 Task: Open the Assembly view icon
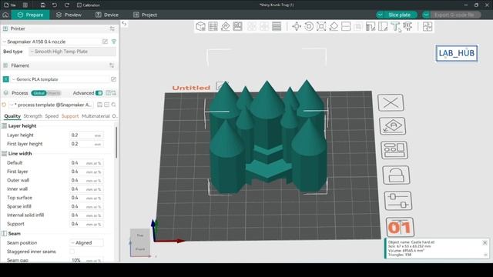point(428,26)
